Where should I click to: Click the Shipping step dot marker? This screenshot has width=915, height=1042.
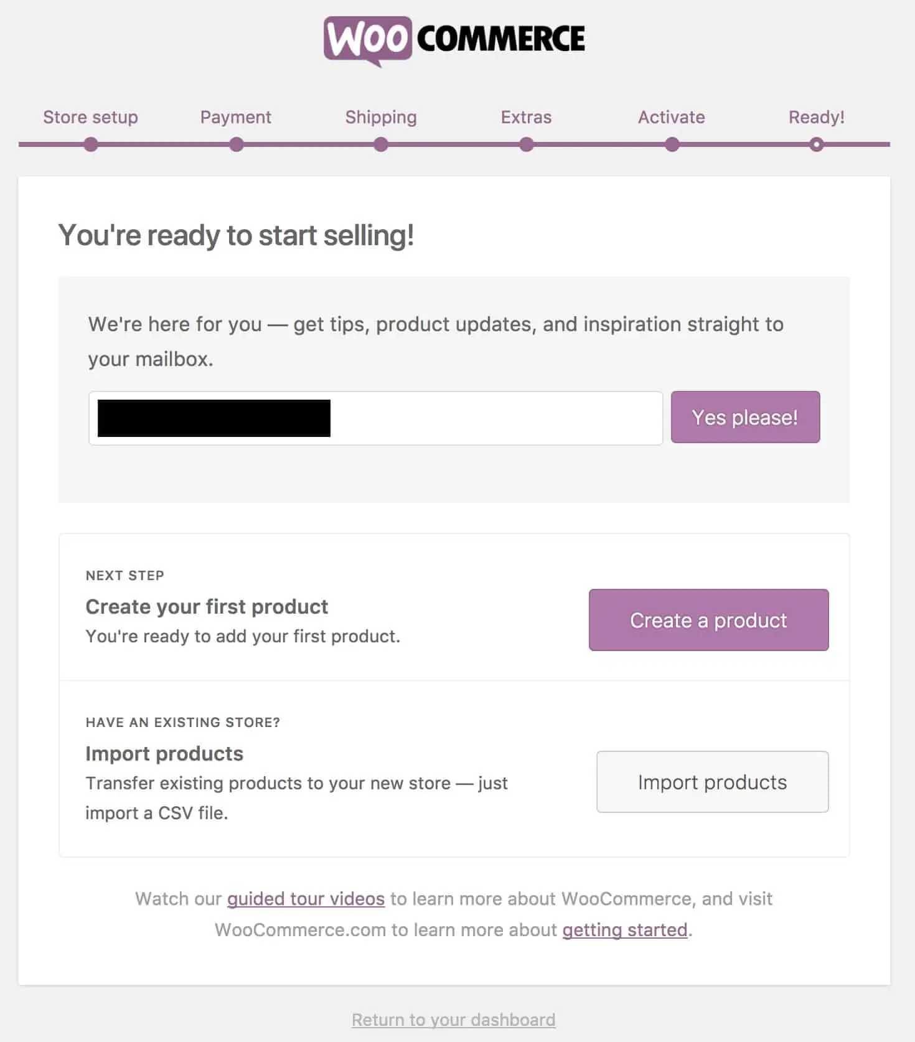tap(381, 145)
